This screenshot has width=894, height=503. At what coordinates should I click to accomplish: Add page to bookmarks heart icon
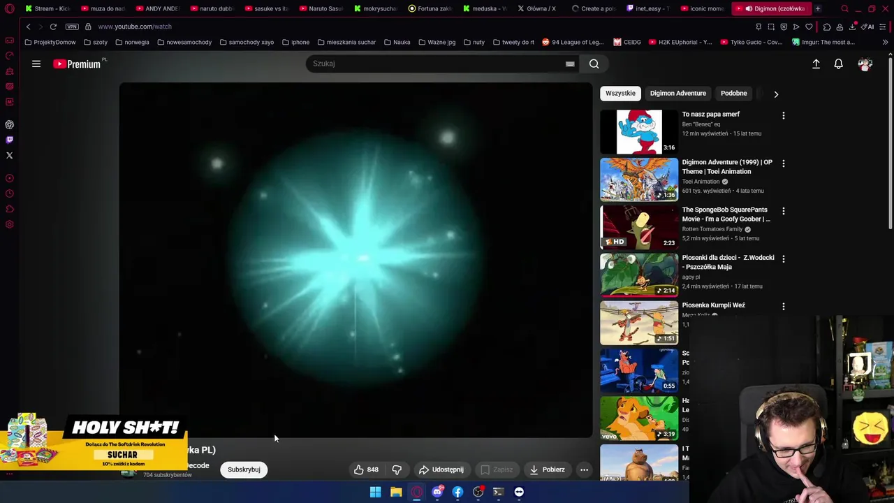coord(809,27)
